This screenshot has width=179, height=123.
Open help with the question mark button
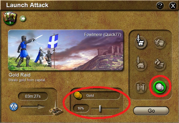pyautogui.click(x=160, y=6)
